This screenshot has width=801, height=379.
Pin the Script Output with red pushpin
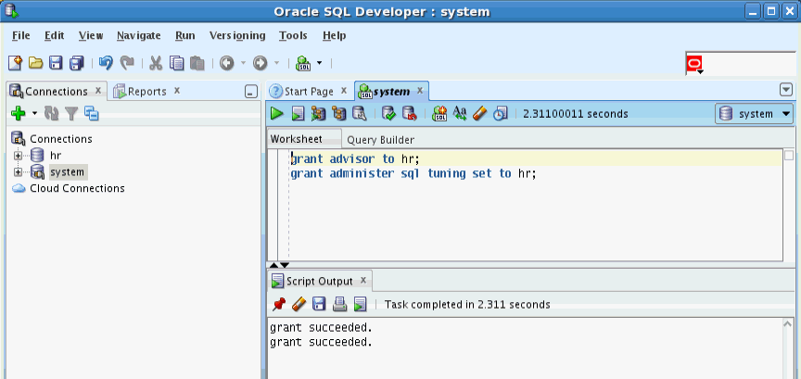[x=279, y=305]
